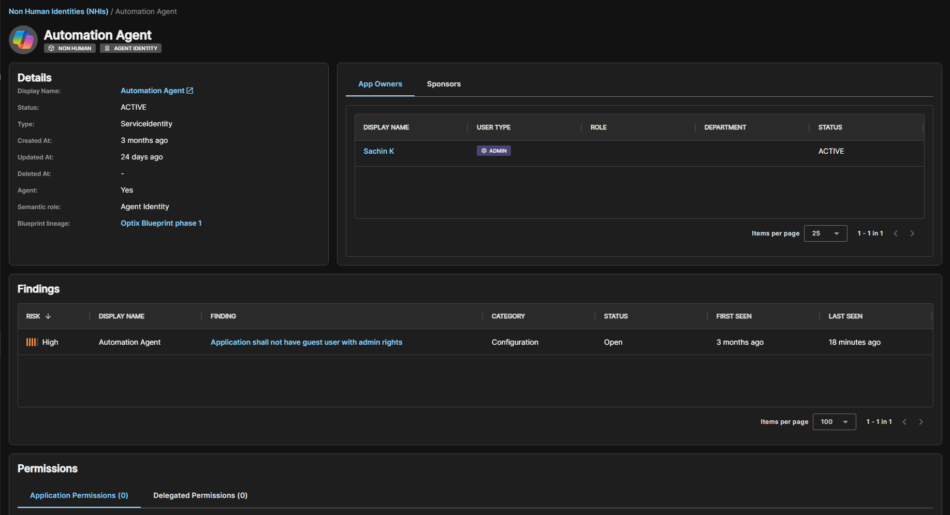
Task: Click the LAST SEEN column header
Action: 845,316
